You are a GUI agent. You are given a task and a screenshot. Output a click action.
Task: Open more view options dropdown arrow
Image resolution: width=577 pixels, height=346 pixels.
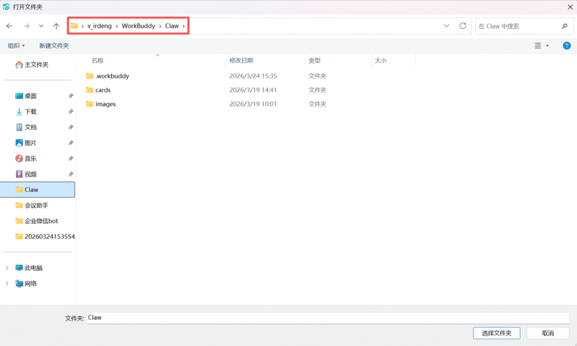coord(548,45)
